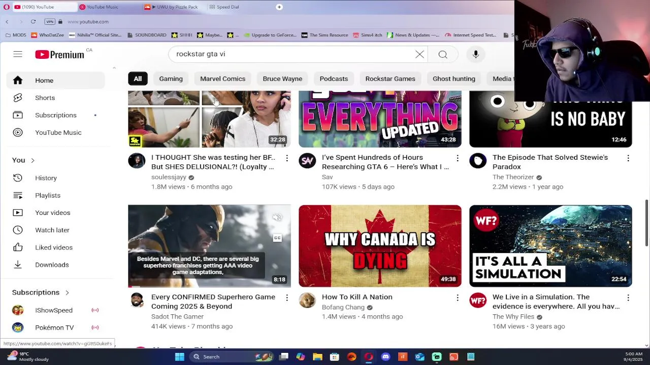Open the Windows Start menu
Viewport: 650px width, 365px height.
coord(179,357)
